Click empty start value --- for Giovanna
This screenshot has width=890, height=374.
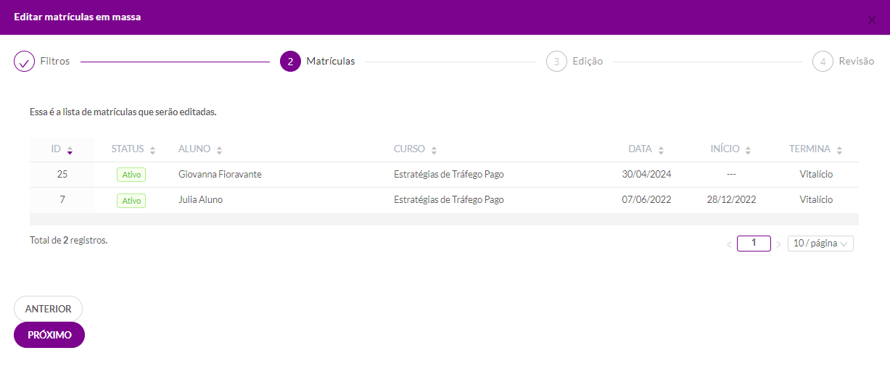731,175
